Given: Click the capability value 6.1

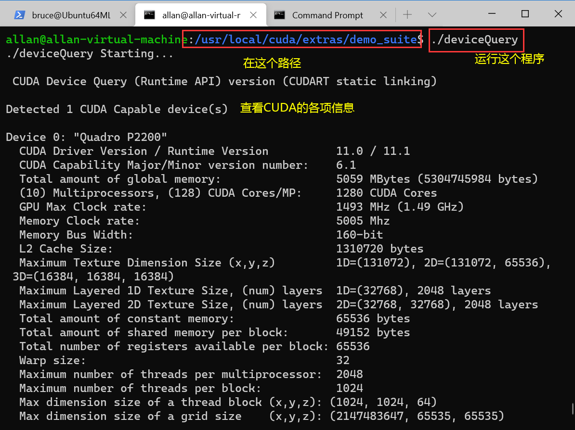Looking at the screenshot, I should [346, 165].
